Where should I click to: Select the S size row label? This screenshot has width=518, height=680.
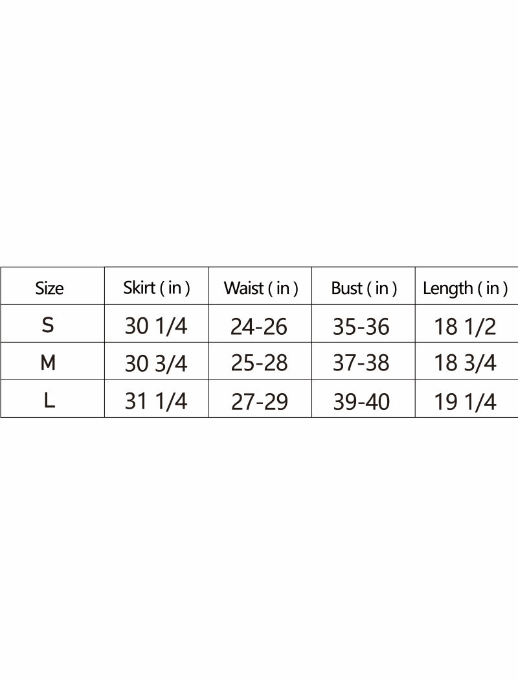(x=48, y=325)
